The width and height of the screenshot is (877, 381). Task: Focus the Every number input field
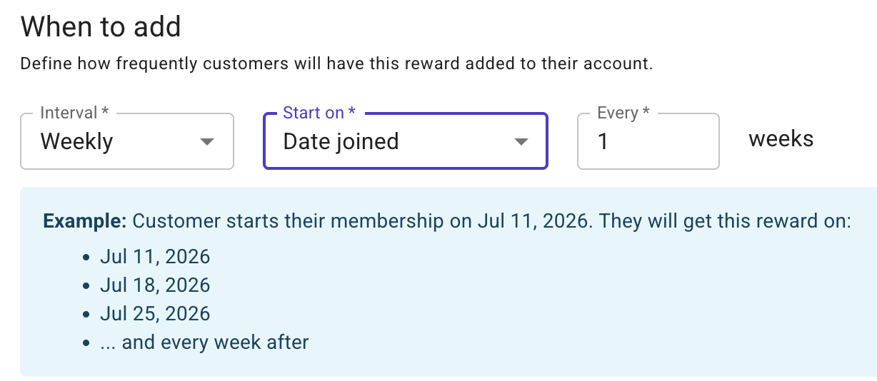[x=648, y=141]
